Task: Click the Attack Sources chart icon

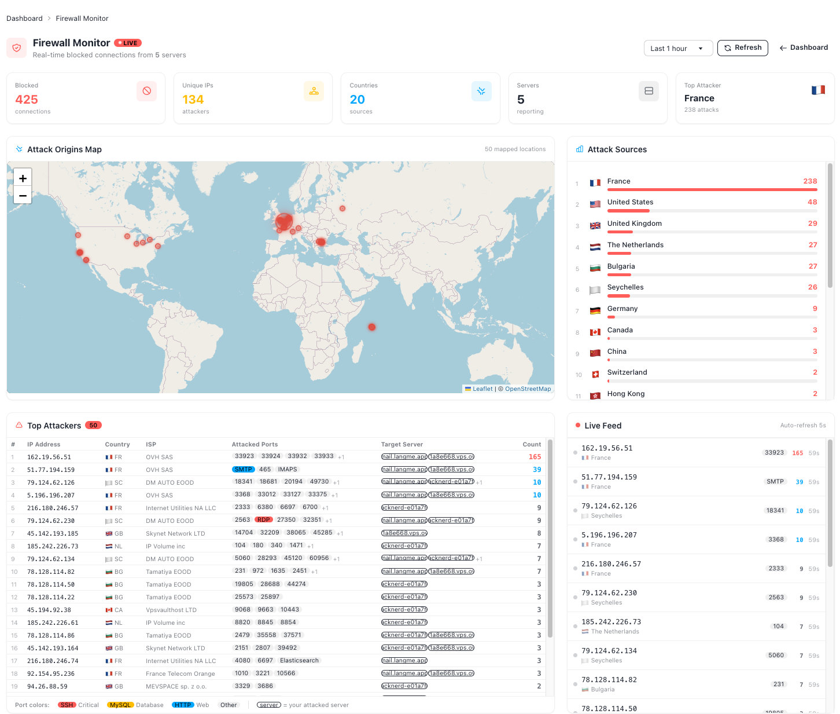Action: [x=580, y=149]
